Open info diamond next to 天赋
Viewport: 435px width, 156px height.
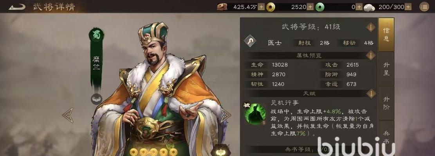click(371, 94)
